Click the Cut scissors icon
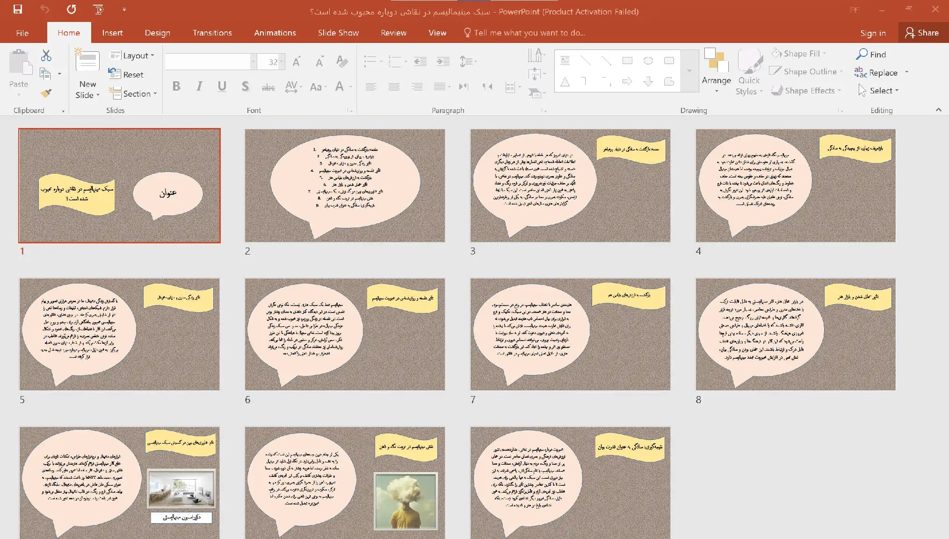949x539 pixels. point(46,56)
